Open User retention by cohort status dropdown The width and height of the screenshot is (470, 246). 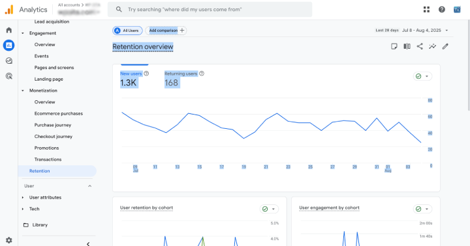269,209
